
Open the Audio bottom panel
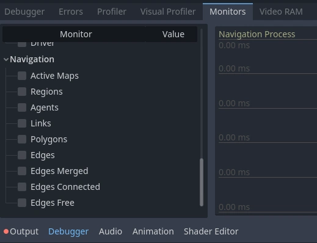111,231
